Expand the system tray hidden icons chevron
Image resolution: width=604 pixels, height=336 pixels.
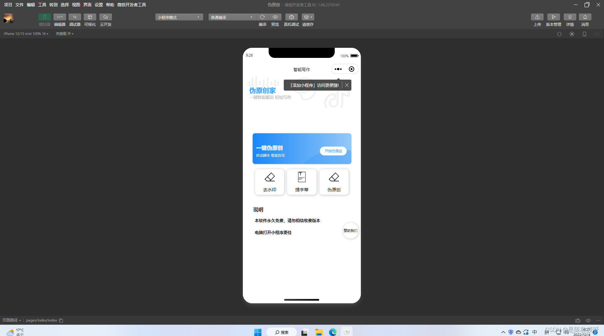pos(503,332)
